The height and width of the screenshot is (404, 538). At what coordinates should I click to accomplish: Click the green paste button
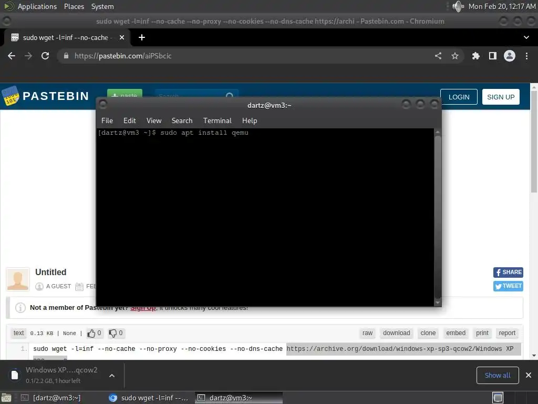coord(125,93)
